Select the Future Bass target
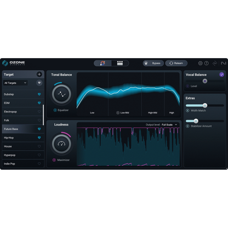Image resolution: width=228 pixels, height=228 pixels. click(23, 129)
